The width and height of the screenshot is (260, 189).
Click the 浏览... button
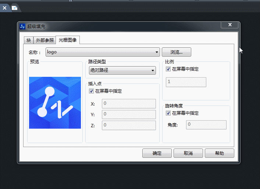click(177, 52)
